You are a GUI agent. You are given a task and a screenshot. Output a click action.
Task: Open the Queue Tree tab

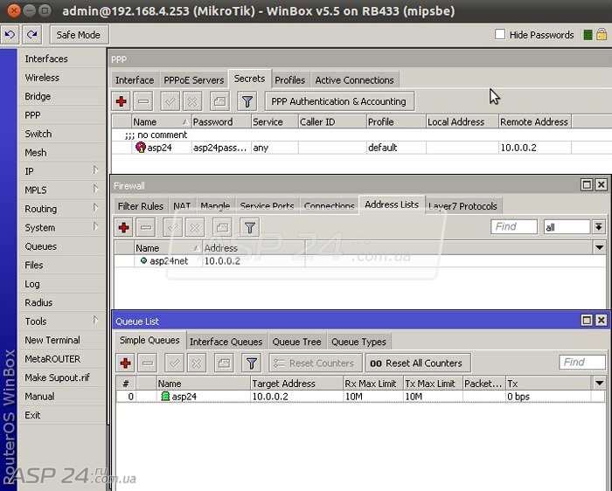tap(296, 342)
